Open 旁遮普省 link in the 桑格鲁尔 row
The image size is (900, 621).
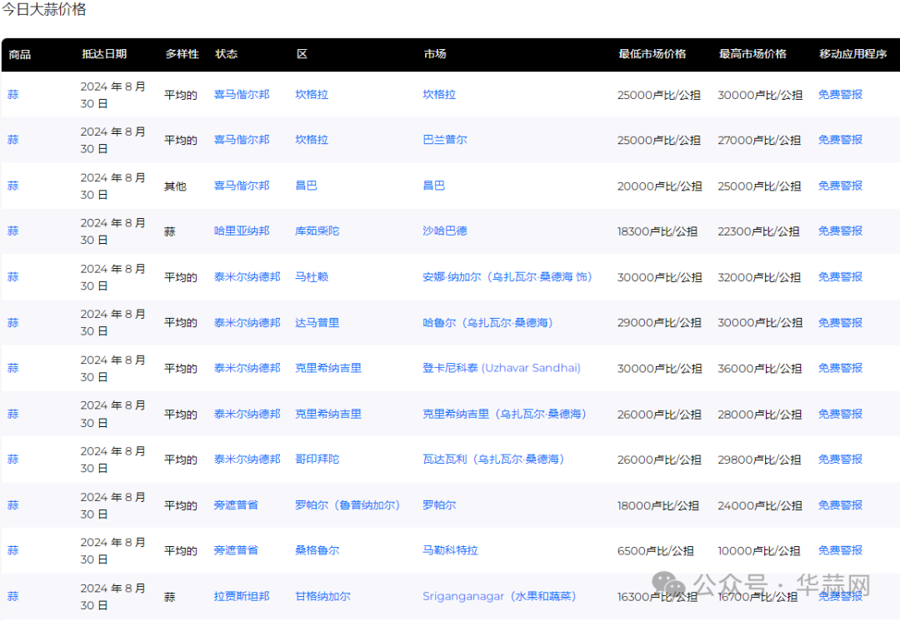pyautogui.click(x=236, y=550)
